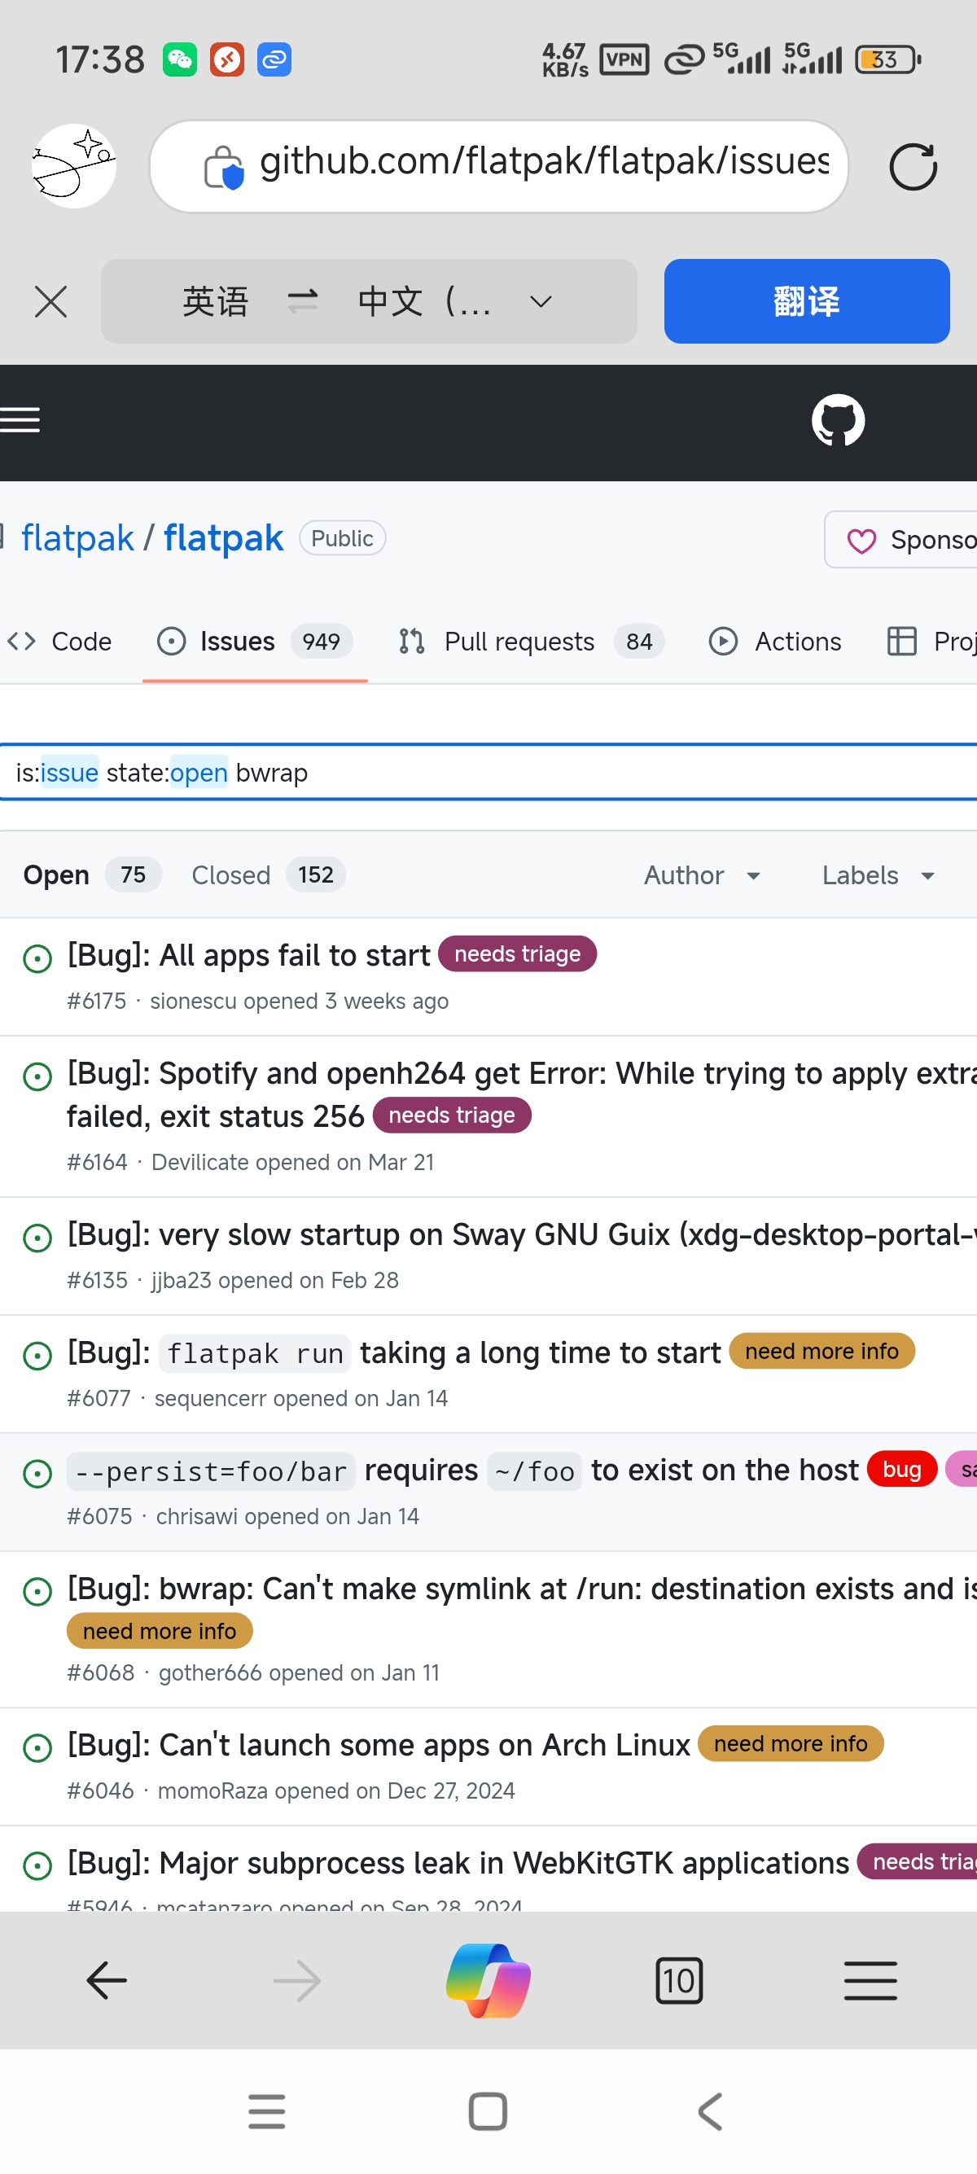This screenshot has height=2174, width=977.
Task: Open issue "[Bug]: All apps fail to start"
Action: click(248, 955)
